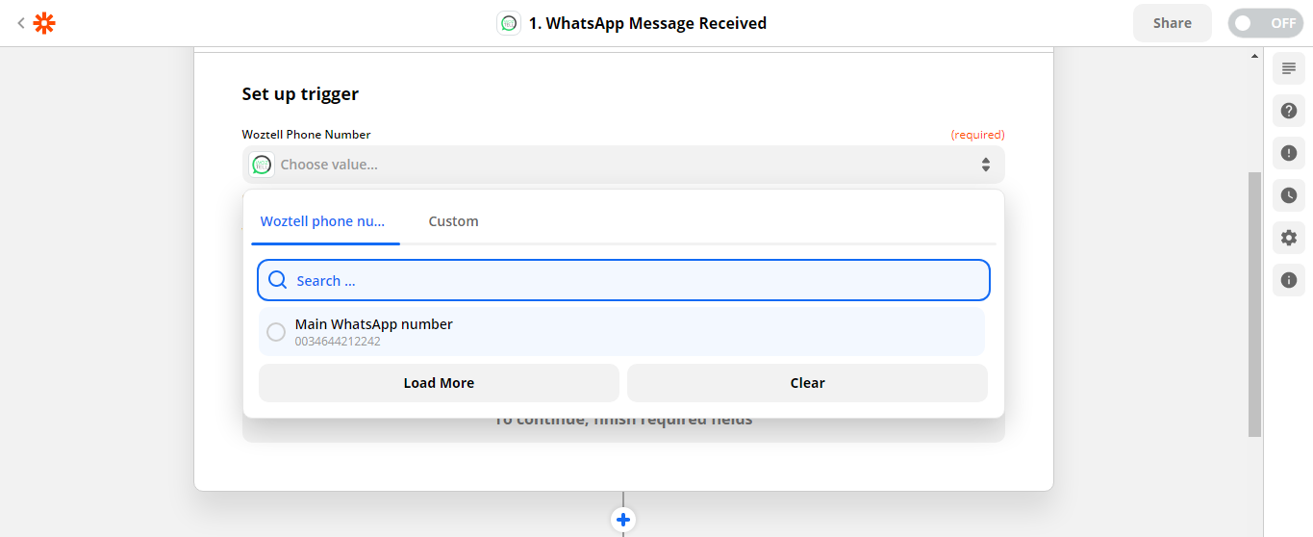
Task: Open the Zapier home logo
Action: (x=44, y=23)
